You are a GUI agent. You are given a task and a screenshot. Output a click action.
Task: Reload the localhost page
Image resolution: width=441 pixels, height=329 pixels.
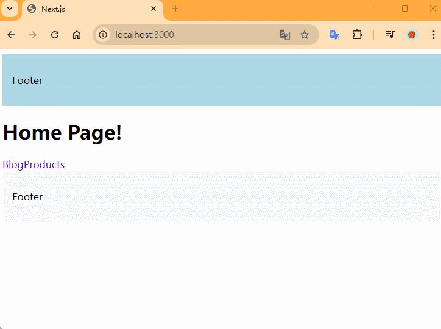55,35
